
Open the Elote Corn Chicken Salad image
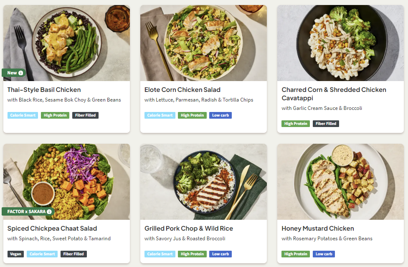[203, 43]
